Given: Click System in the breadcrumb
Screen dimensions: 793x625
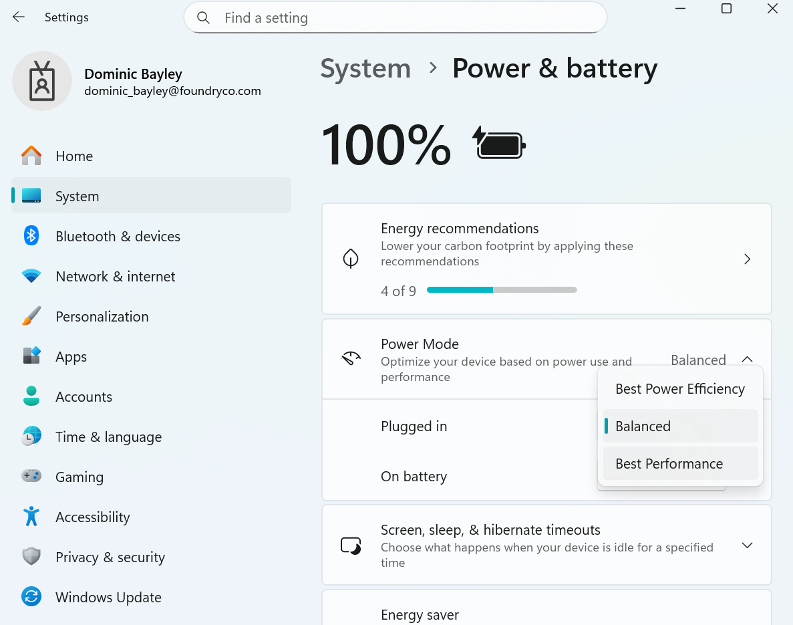Looking at the screenshot, I should [x=365, y=68].
